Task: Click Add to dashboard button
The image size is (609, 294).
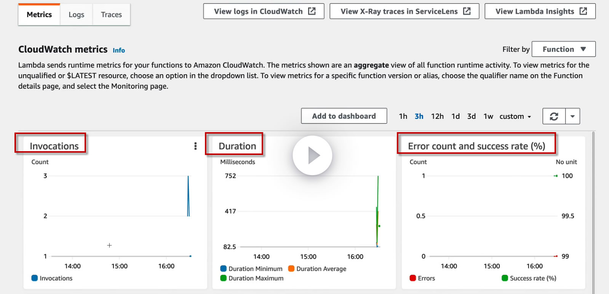Action: pyautogui.click(x=344, y=116)
